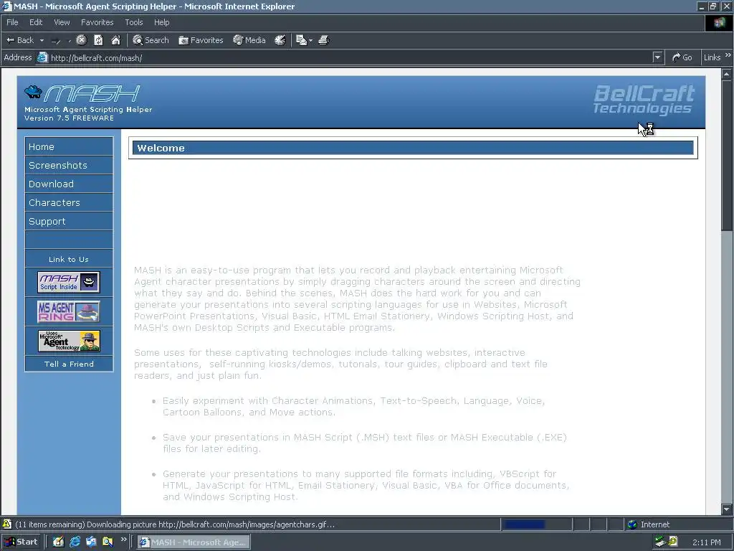Open the Screenshots navigation link

click(69, 166)
